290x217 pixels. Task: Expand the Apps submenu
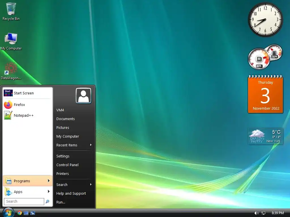coord(27,192)
